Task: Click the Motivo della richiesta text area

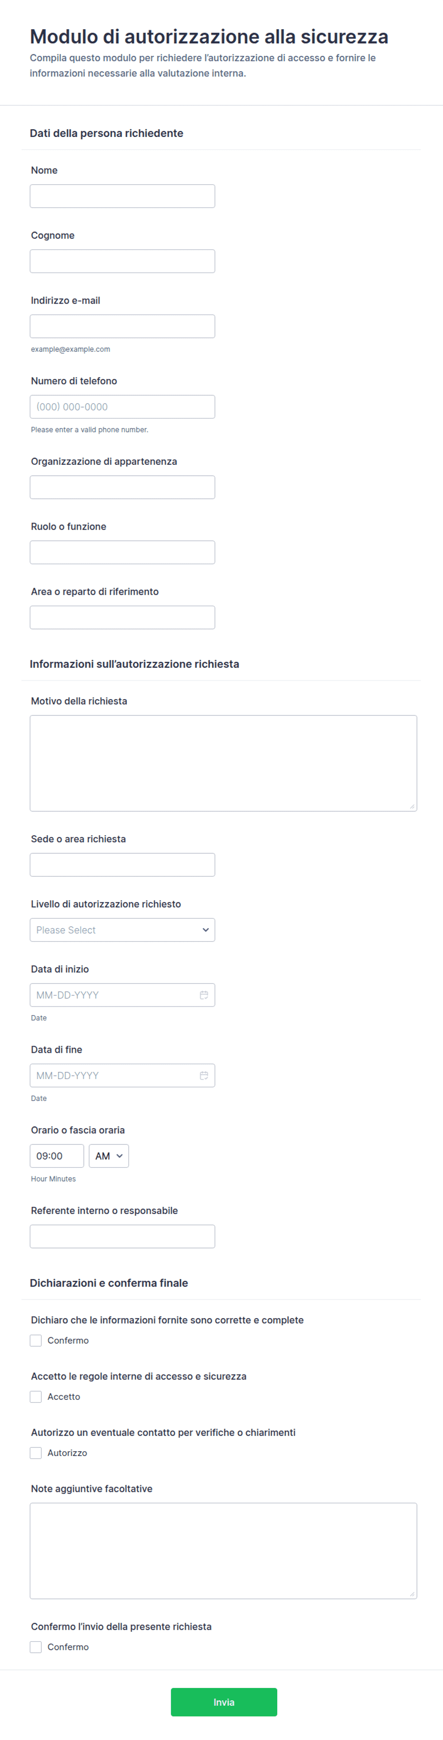Action: point(223,763)
